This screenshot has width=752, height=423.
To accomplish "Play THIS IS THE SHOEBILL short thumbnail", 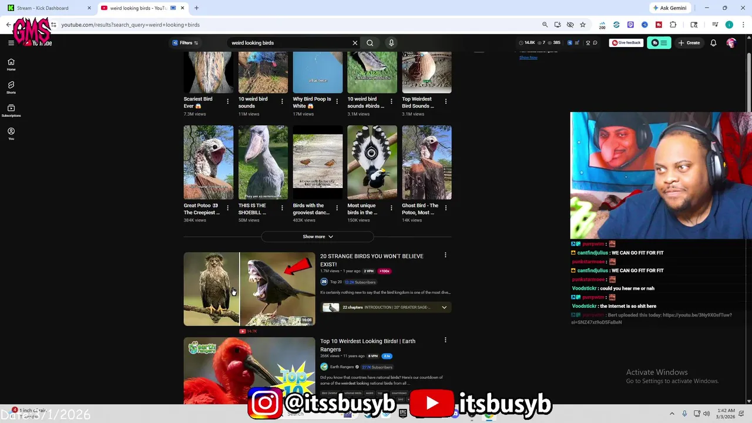I will click(x=263, y=162).
